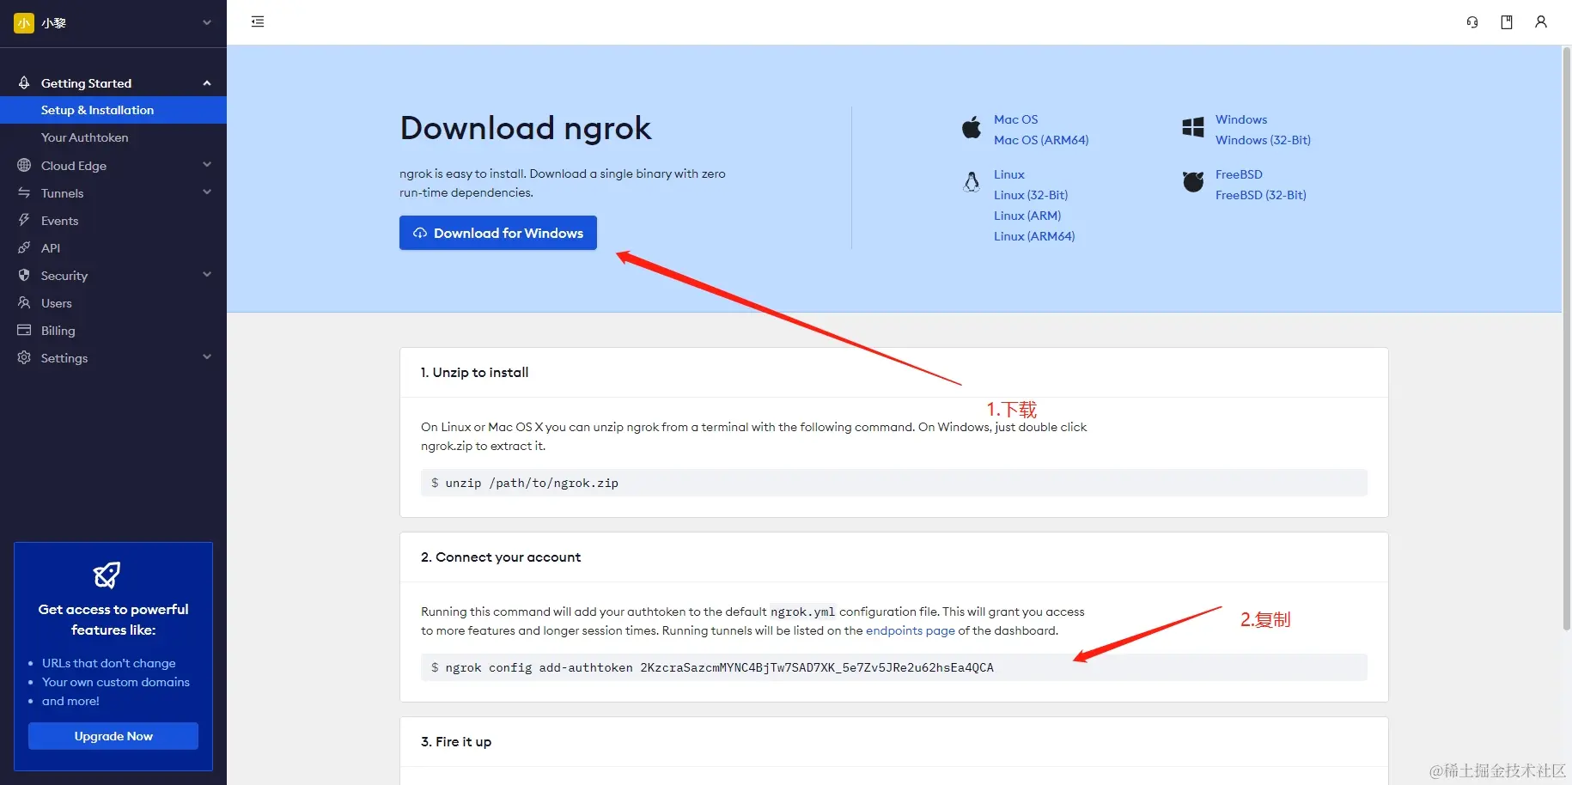Open support headset icon in header
This screenshot has width=1572, height=785.
pyautogui.click(x=1472, y=22)
